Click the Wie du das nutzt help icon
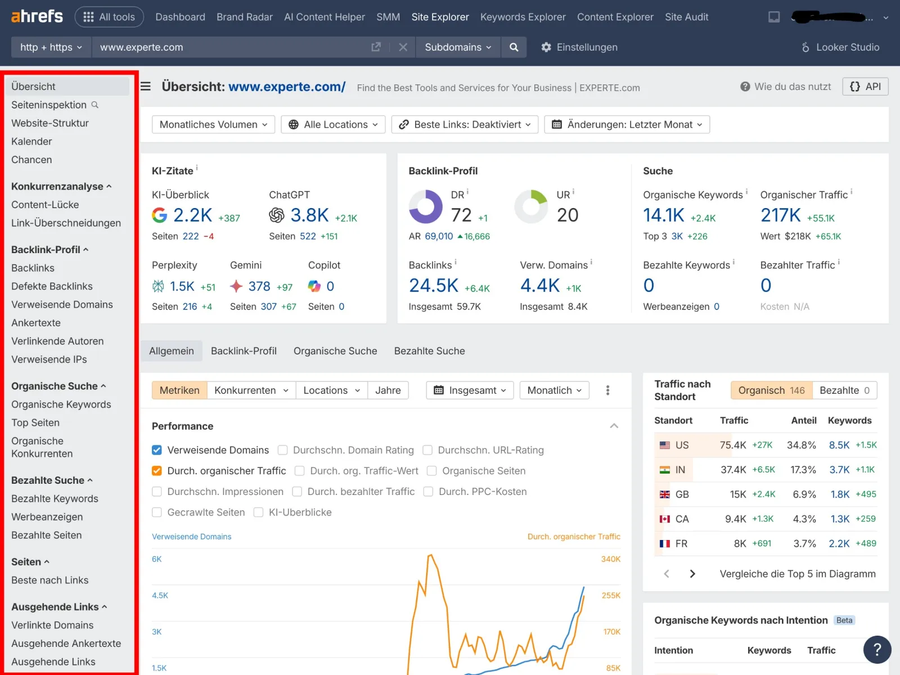900x675 pixels. (x=745, y=87)
